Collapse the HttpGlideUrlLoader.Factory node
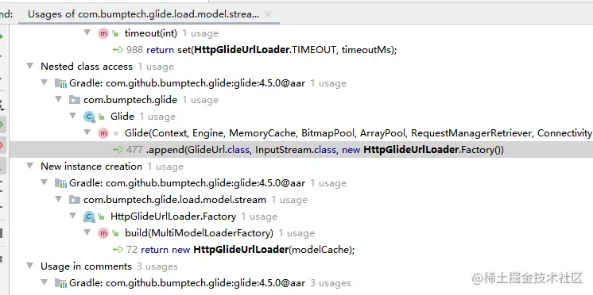The height and width of the screenshot is (295, 593). click(x=72, y=216)
